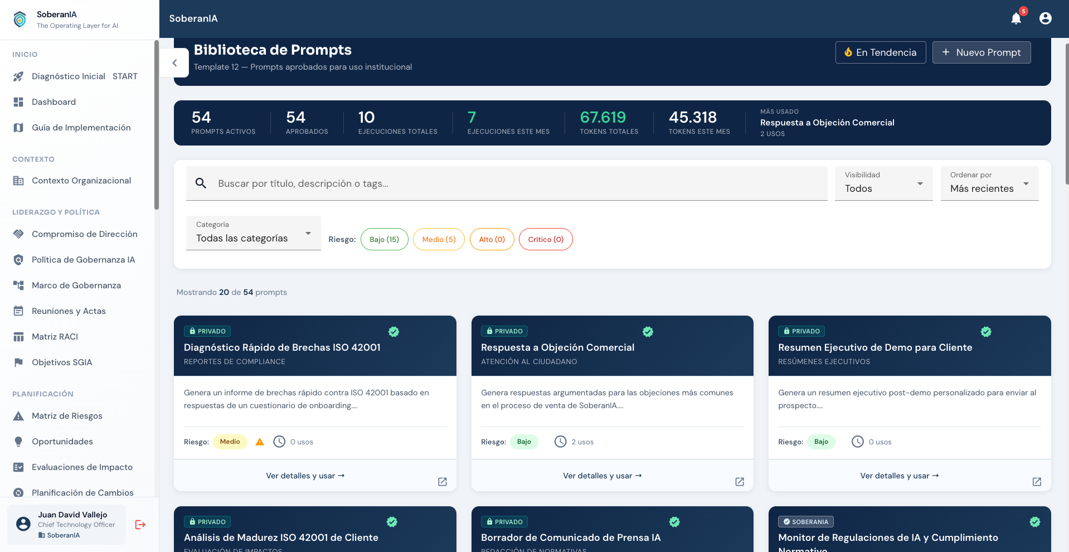Toggle the Medio (5) risk filter chip
The image size is (1069, 552).
[439, 239]
